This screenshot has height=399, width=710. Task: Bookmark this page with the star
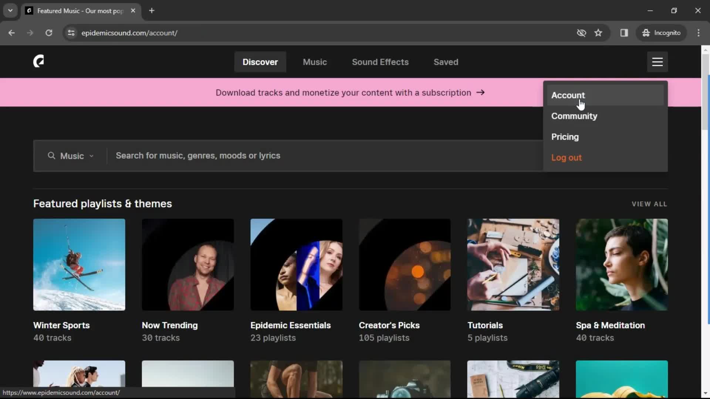(598, 33)
